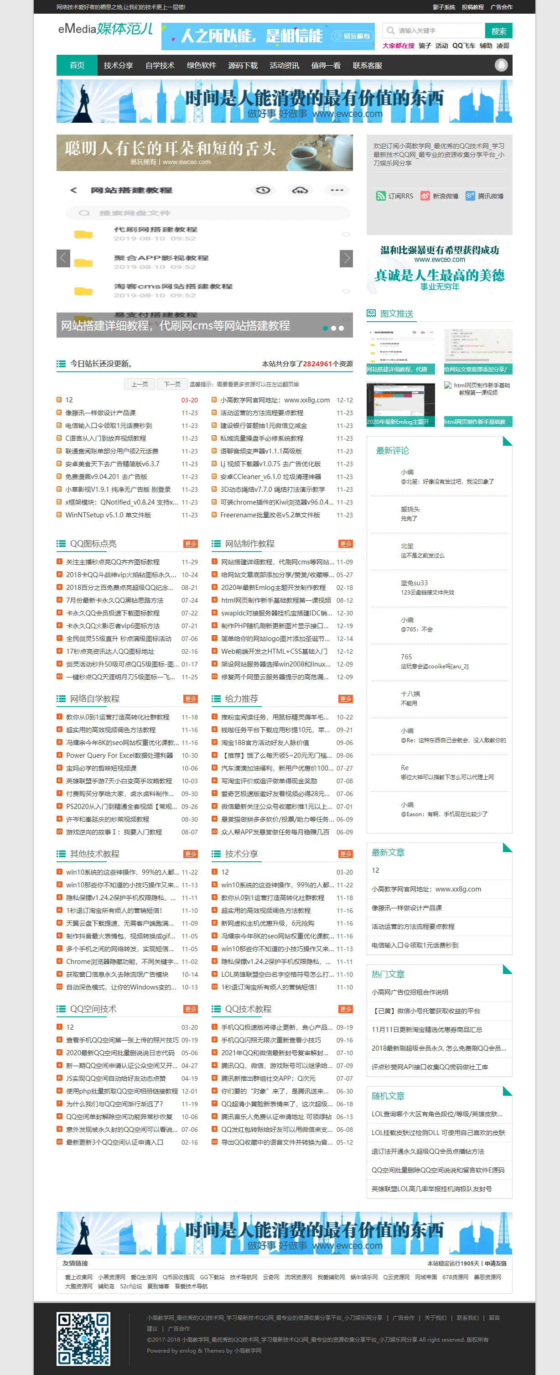560x1375 pixels.
Task: Click 申请友链 link
Action: click(x=495, y=1263)
